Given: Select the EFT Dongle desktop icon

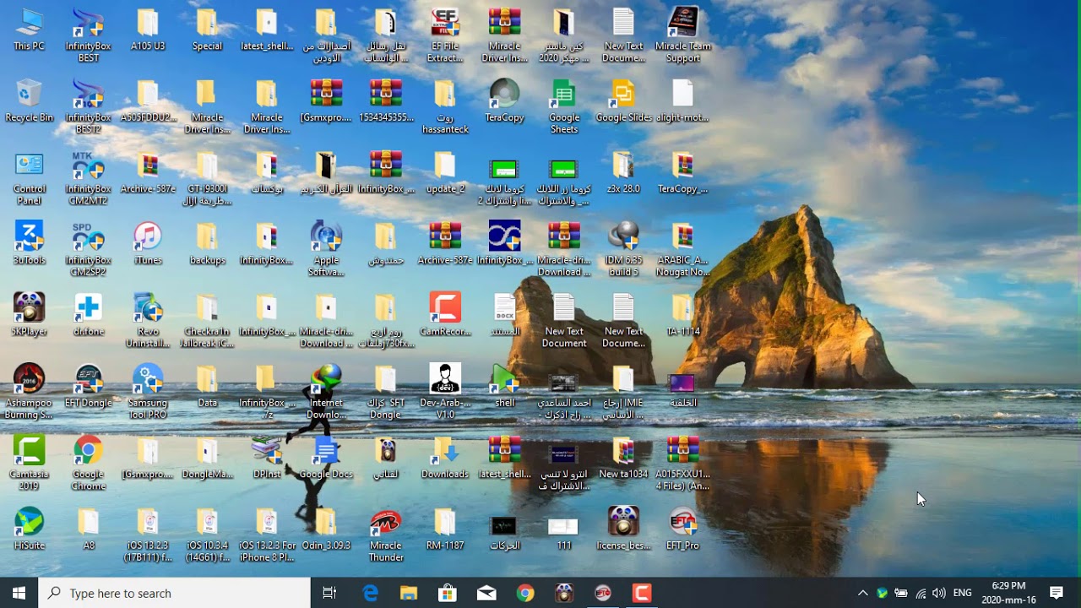Looking at the screenshot, I should click(x=88, y=386).
